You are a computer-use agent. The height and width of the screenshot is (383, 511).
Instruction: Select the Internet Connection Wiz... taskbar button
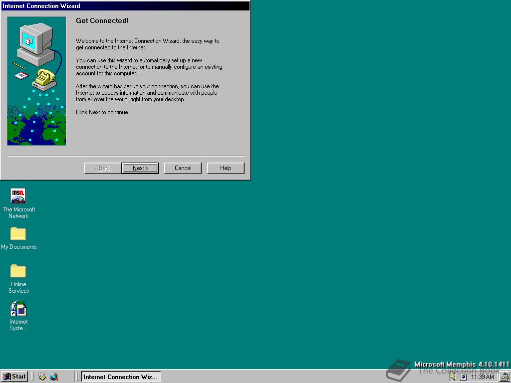121,377
